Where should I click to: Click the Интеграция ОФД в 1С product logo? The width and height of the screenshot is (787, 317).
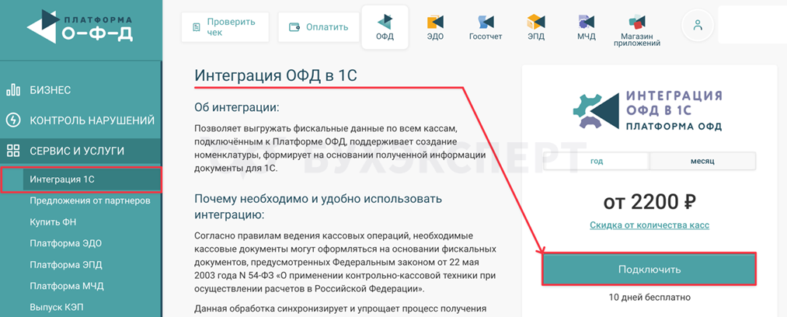point(647,110)
